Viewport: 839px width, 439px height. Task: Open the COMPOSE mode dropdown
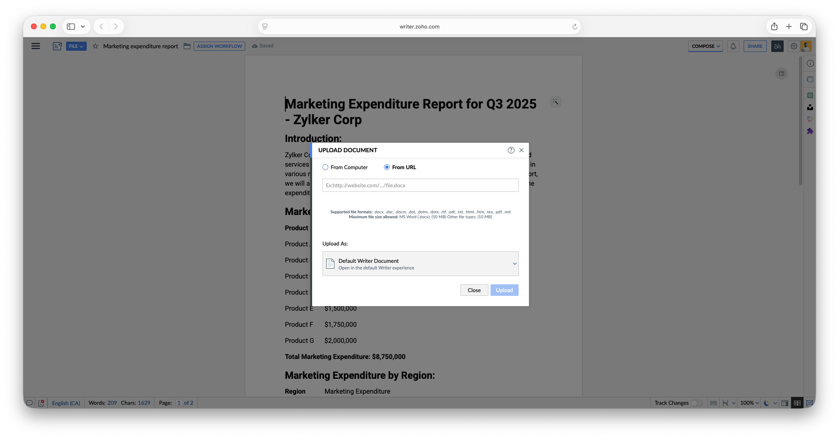tap(705, 46)
